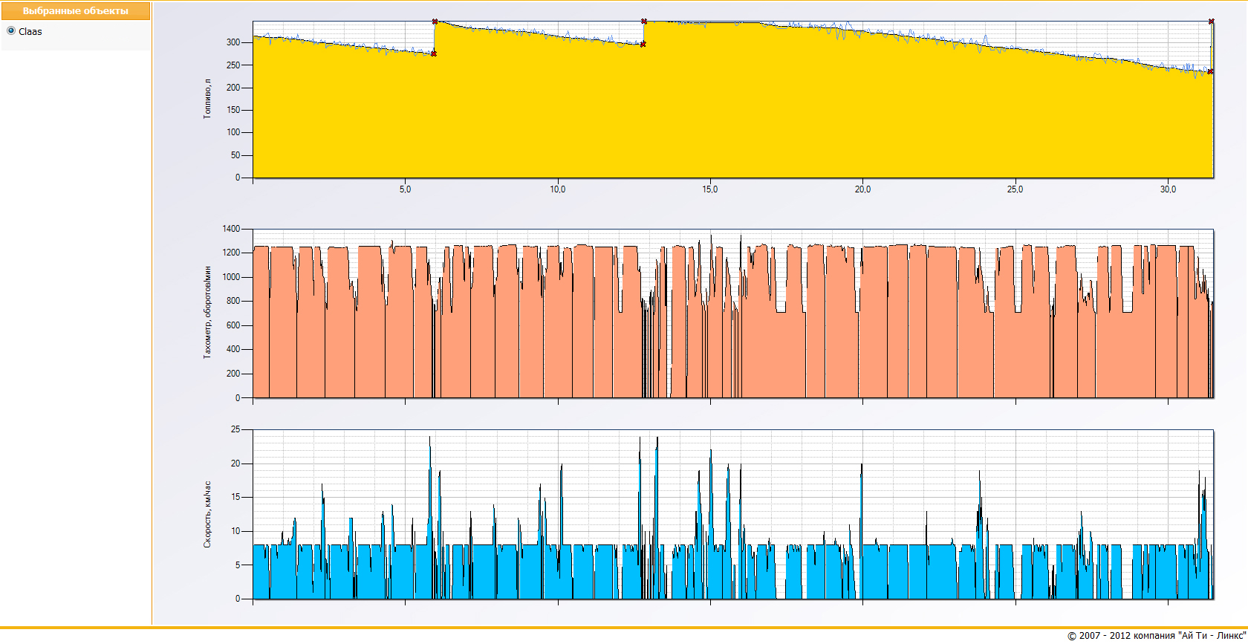Click the red marker at fuel low before first refuel
The image size is (1248, 644).
(x=434, y=53)
